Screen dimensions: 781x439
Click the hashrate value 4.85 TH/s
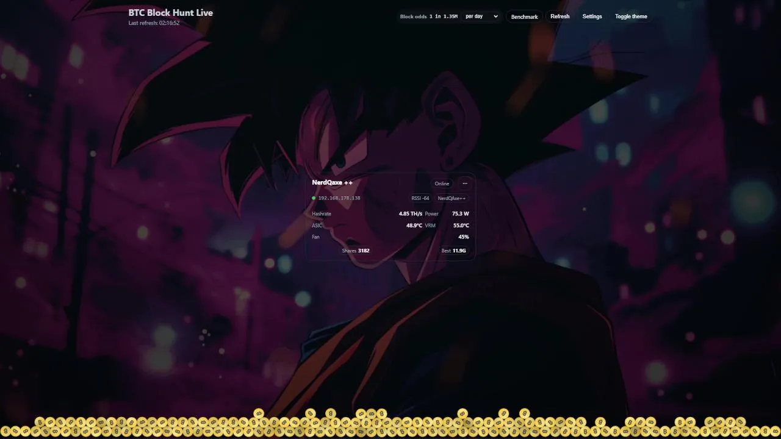pos(411,214)
